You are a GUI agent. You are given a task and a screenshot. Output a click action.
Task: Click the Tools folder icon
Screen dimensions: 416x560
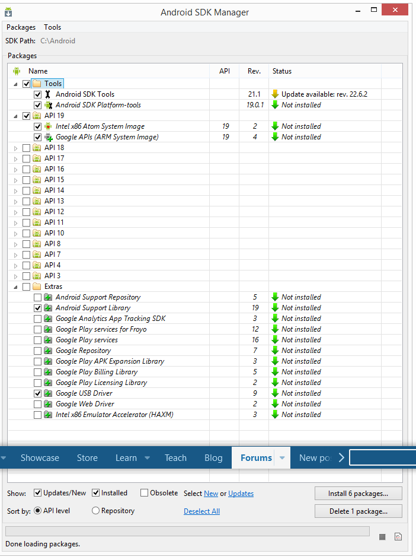[37, 84]
